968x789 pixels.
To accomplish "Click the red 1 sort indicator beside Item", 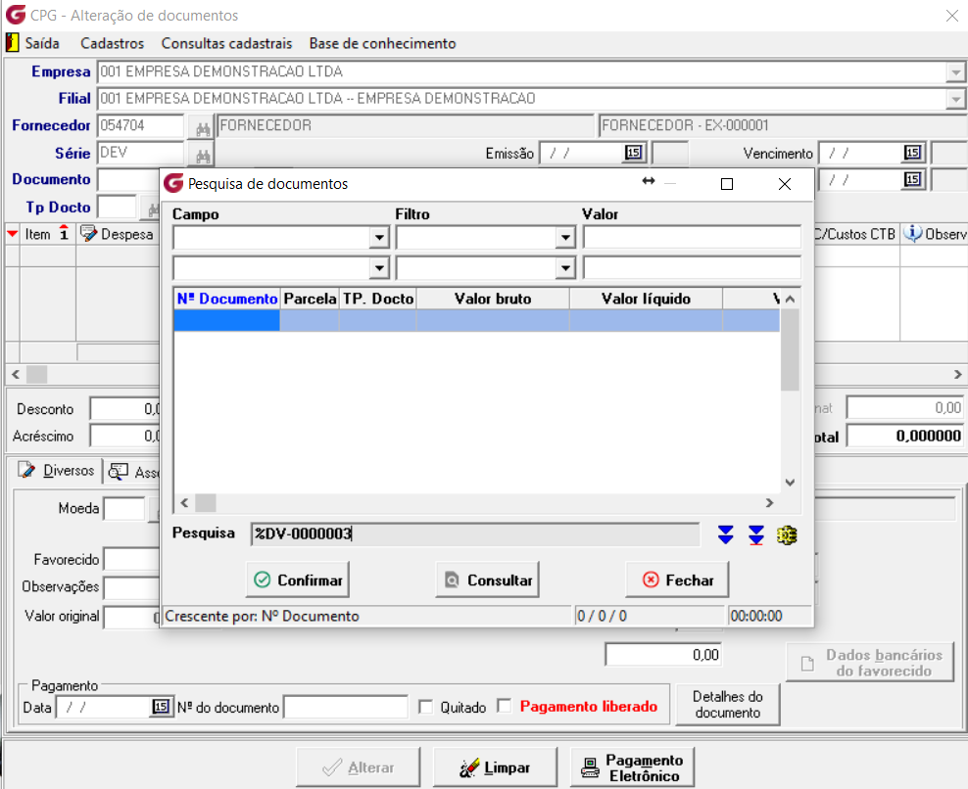I will [64, 233].
